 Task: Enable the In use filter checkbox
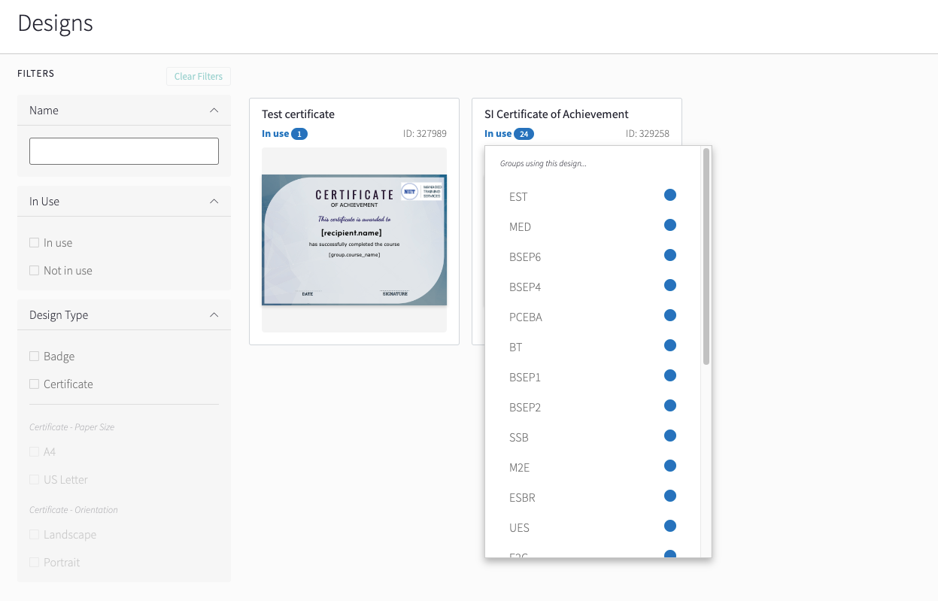point(34,242)
